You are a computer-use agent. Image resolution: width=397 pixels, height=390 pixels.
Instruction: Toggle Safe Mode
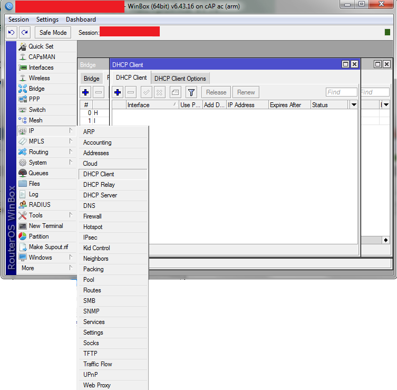53,32
